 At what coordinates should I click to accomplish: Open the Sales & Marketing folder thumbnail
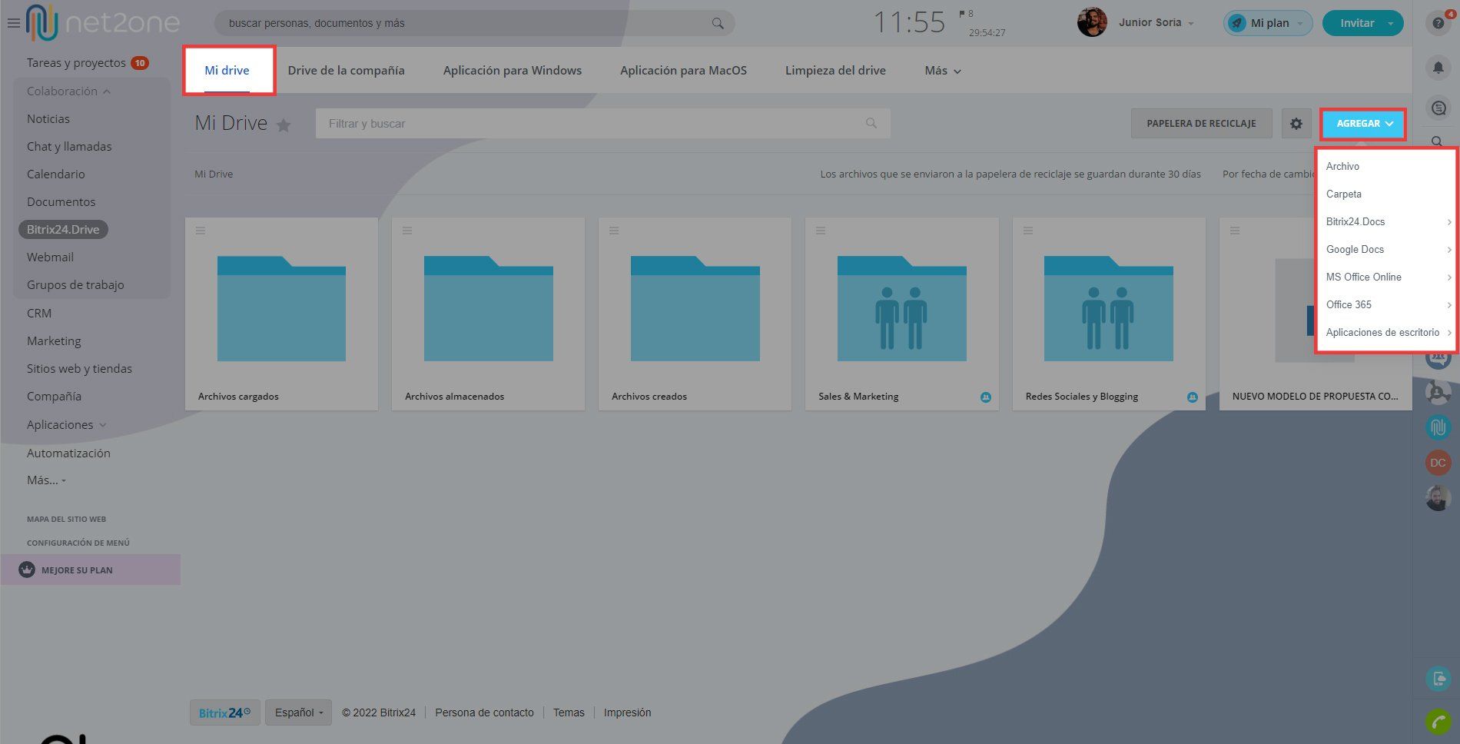tap(902, 308)
